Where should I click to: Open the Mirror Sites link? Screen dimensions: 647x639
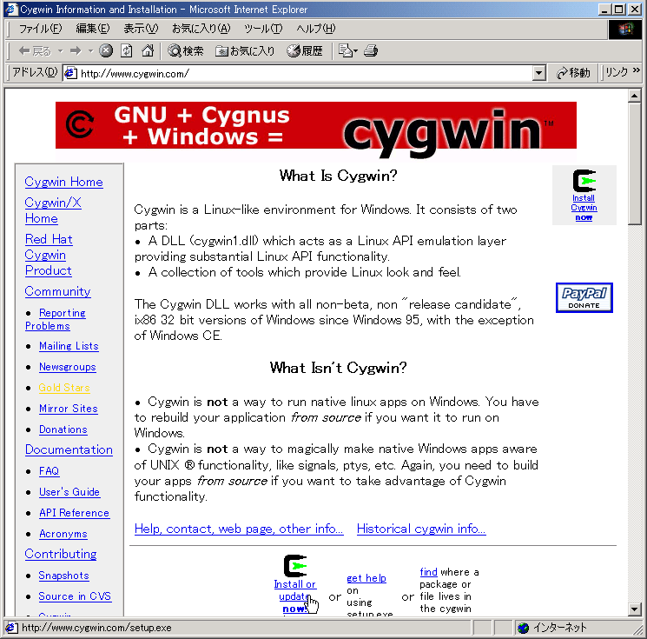tap(69, 409)
